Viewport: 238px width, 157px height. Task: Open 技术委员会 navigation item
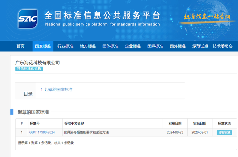coord(223,46)
